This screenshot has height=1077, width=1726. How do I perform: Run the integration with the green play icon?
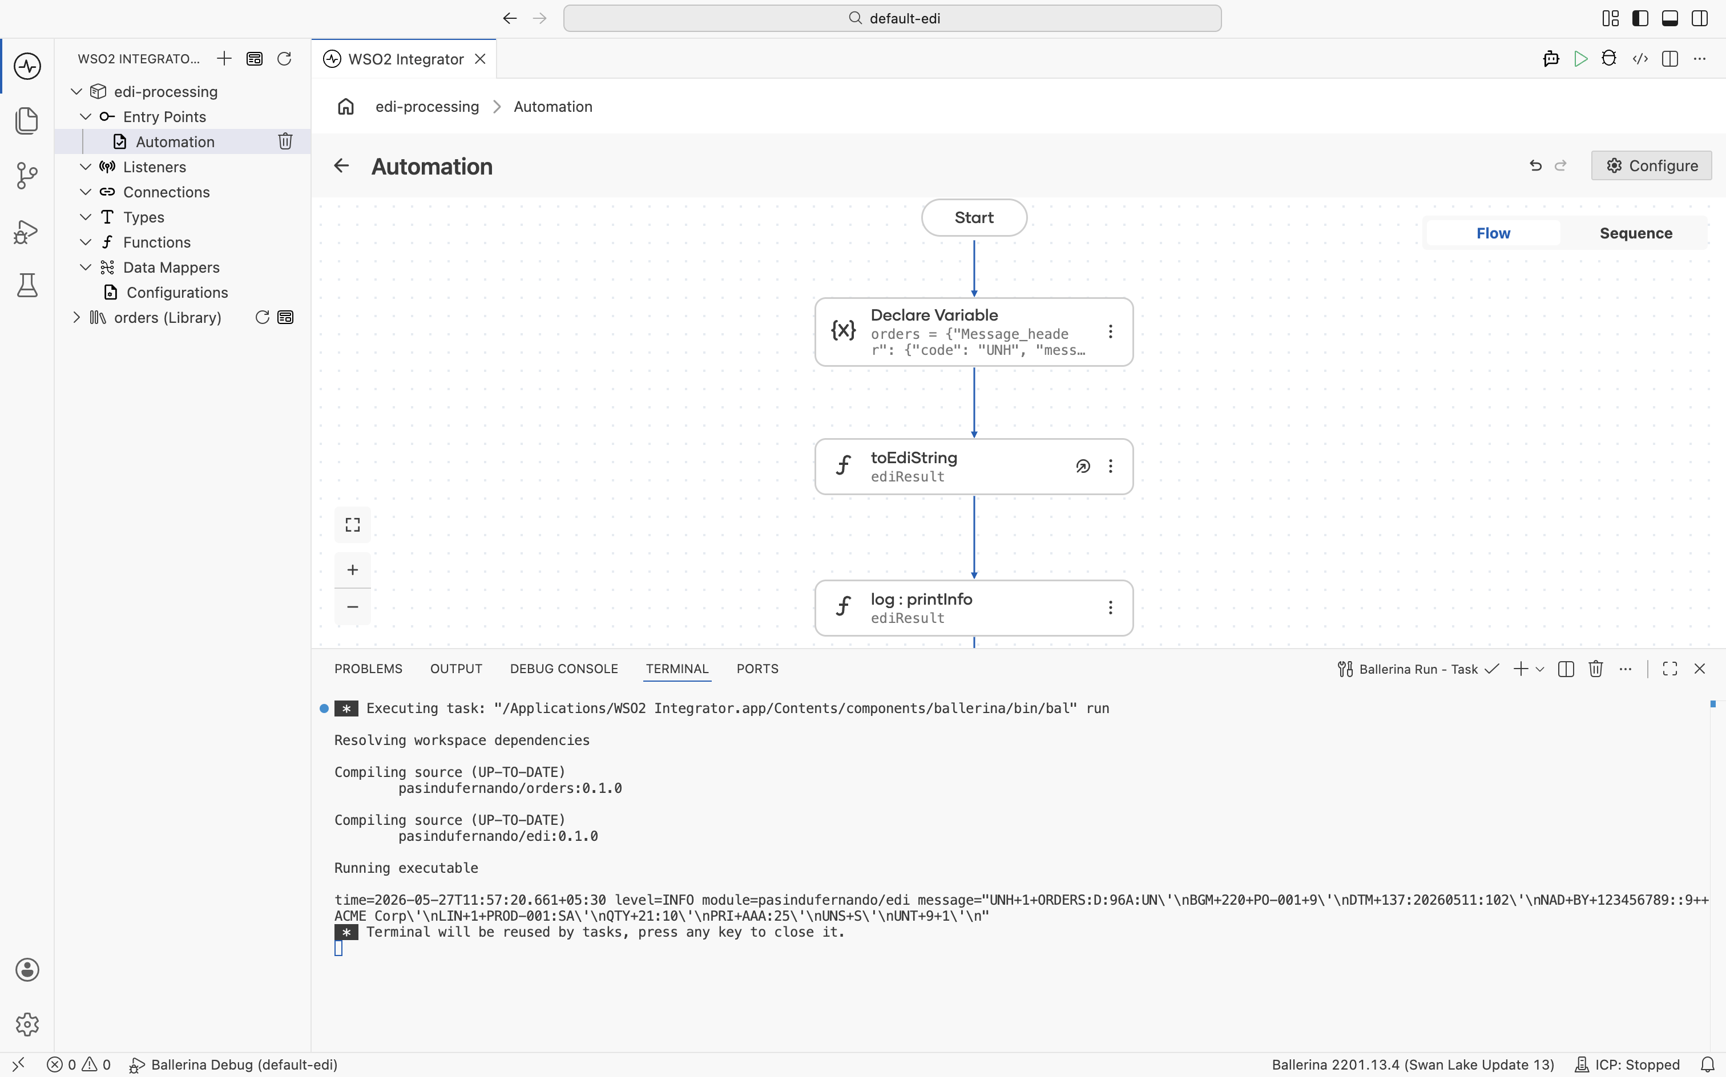[1580, 58]
